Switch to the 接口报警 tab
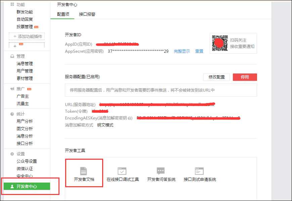Viewport: 292px width, 201px height. pyautogui.click(x=87, y=14)
